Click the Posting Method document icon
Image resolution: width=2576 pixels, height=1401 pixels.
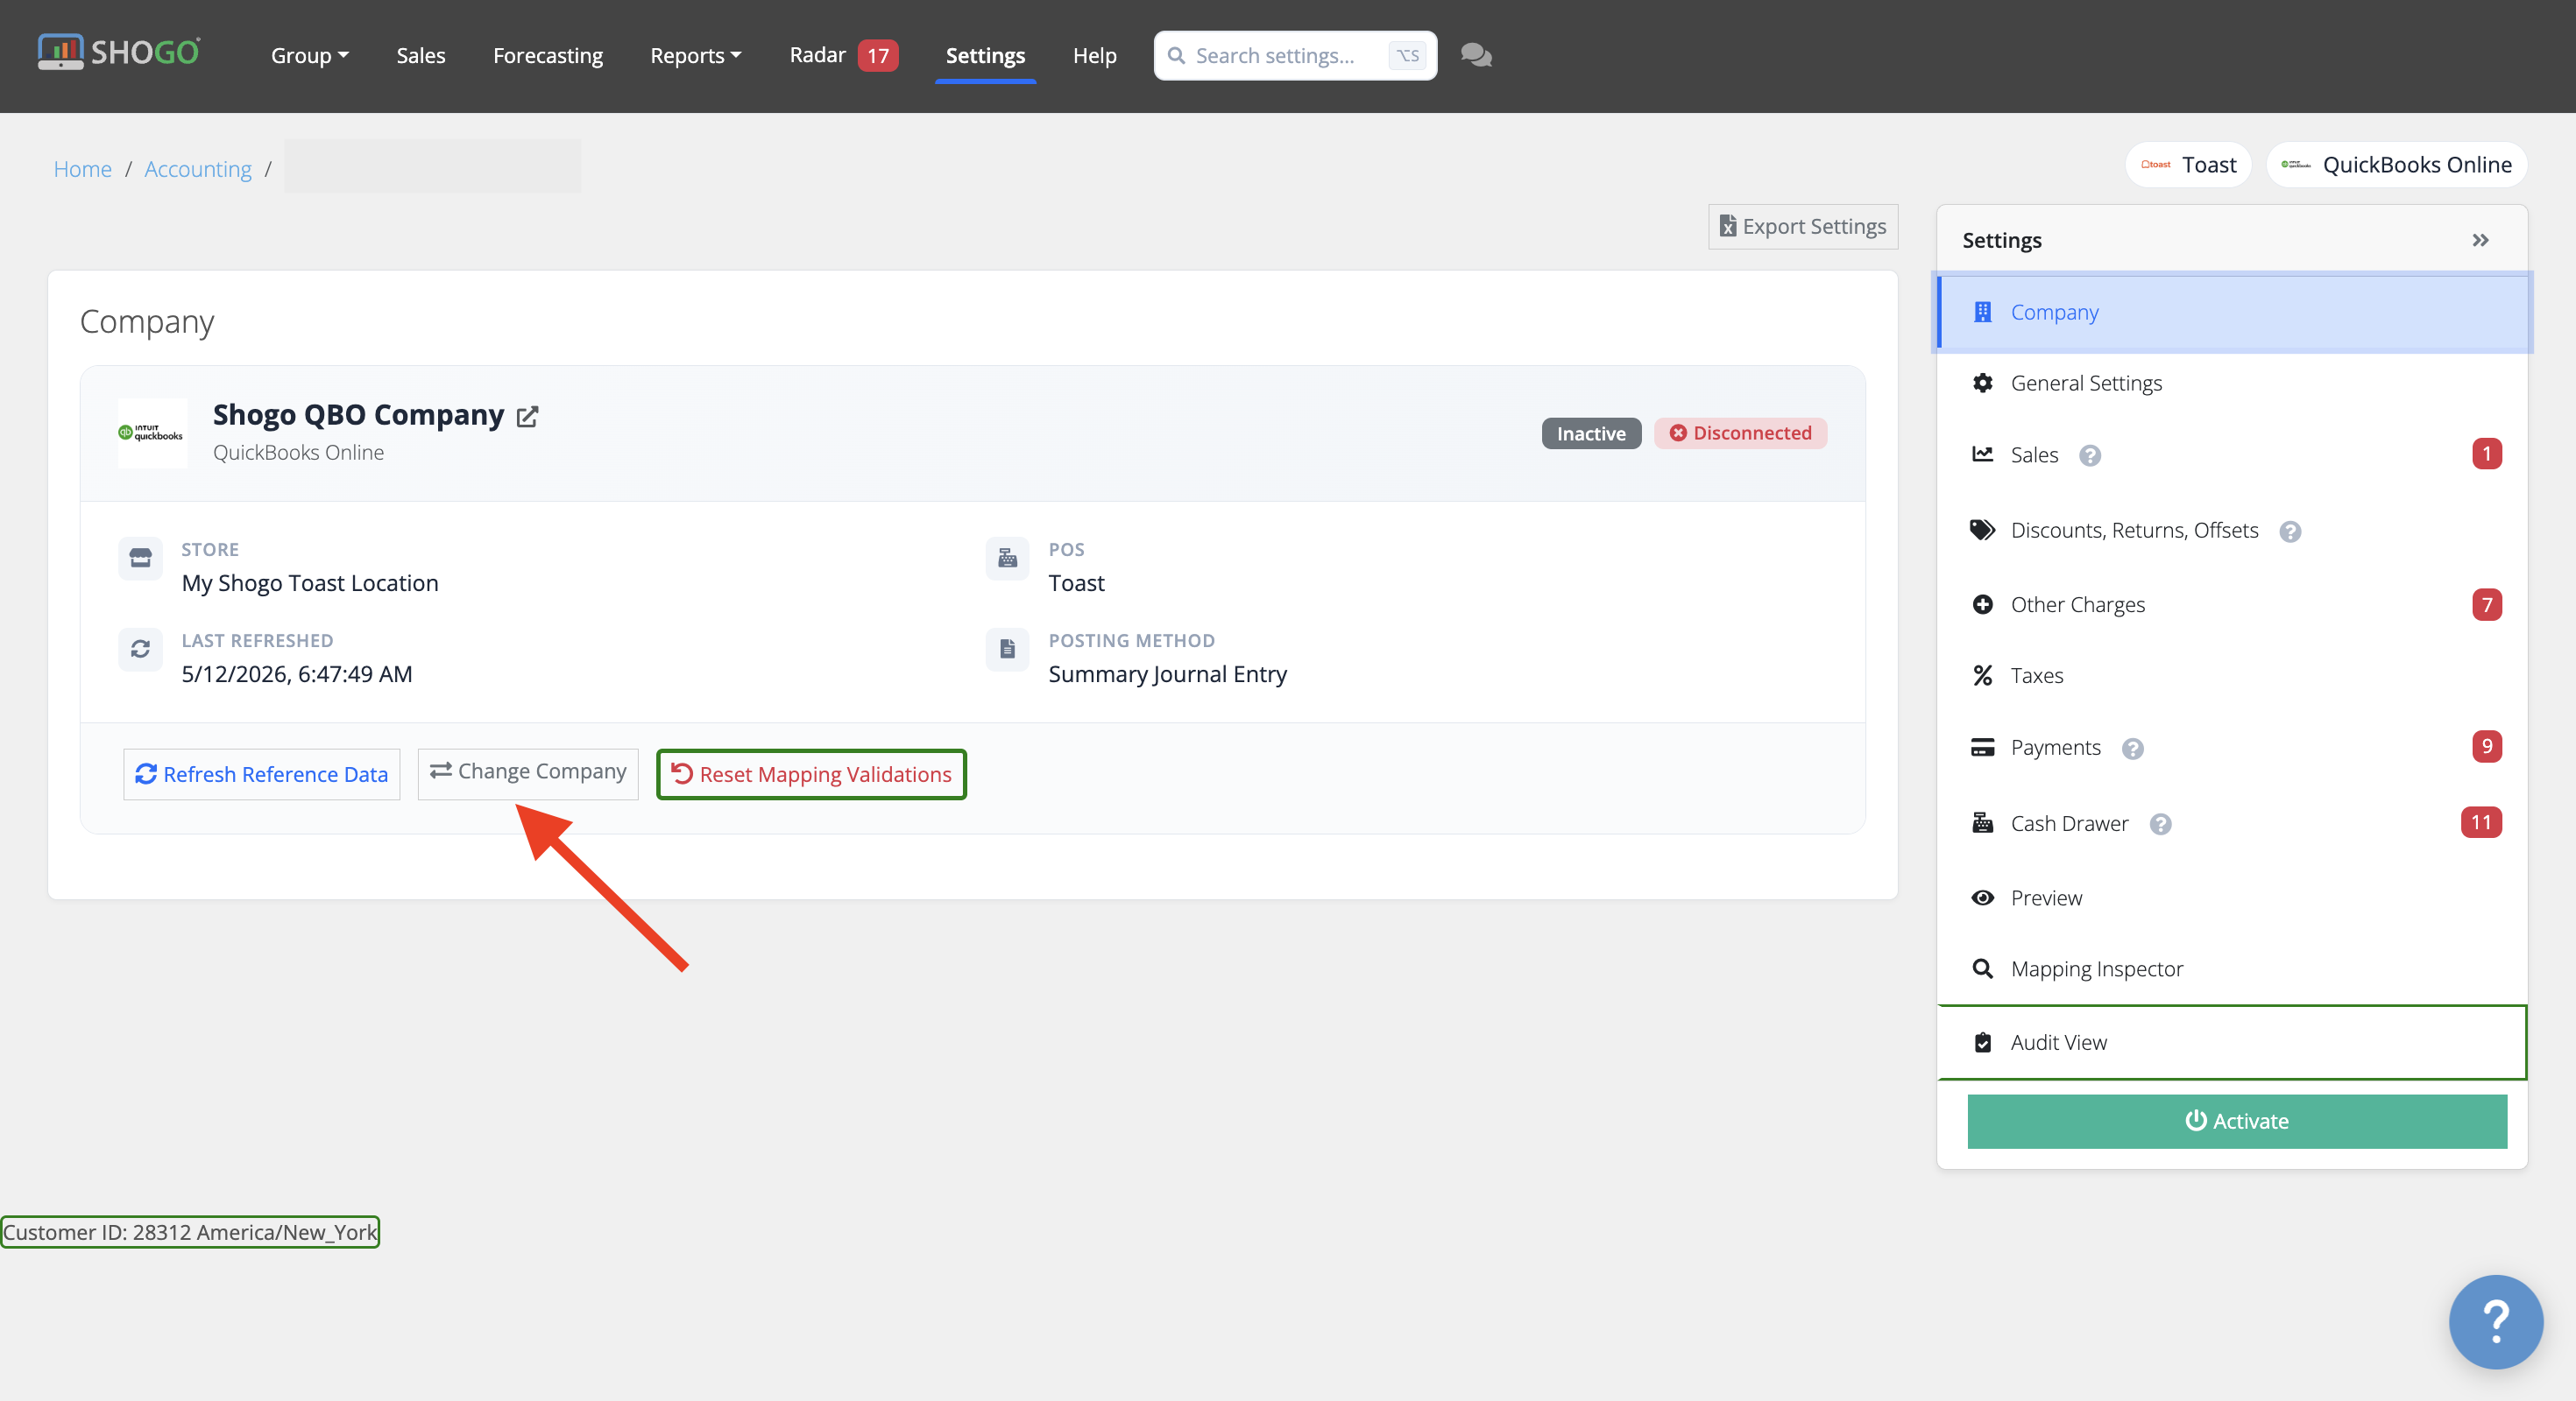pos(1007,649)
